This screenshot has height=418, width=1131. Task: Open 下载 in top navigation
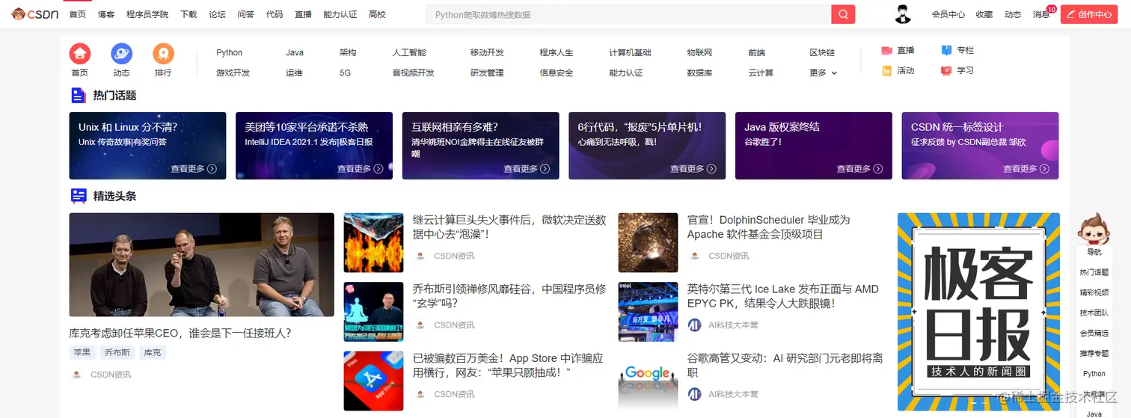188,14
